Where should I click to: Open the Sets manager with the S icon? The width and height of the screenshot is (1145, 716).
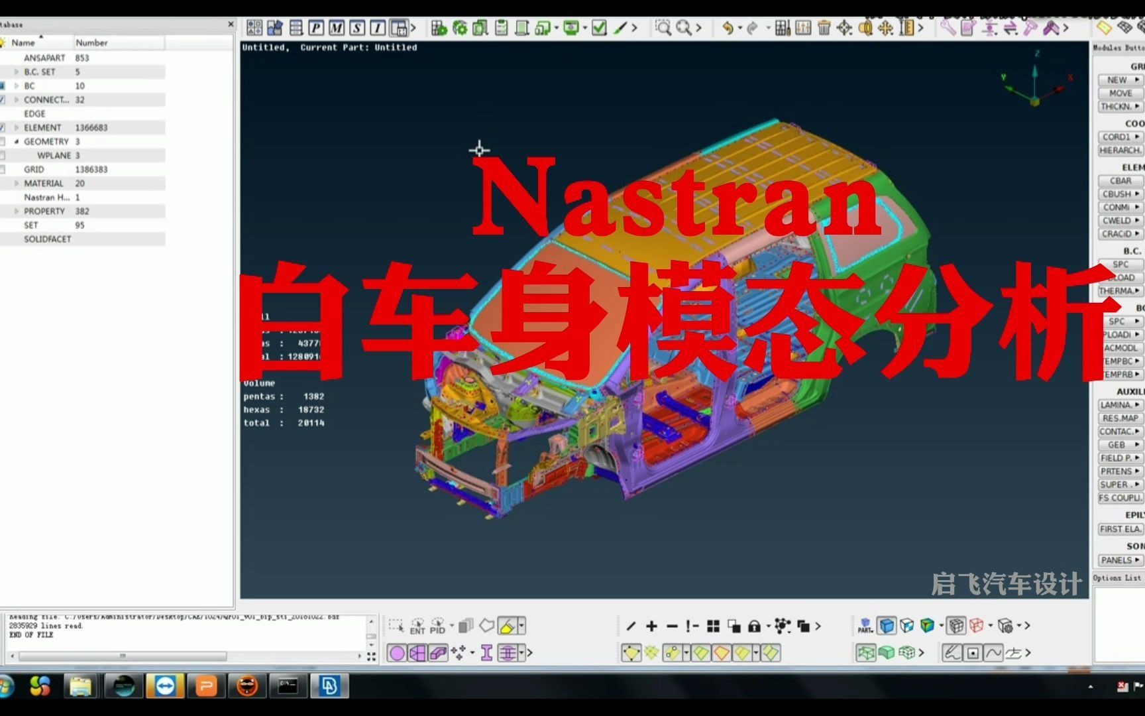point(356,28)
